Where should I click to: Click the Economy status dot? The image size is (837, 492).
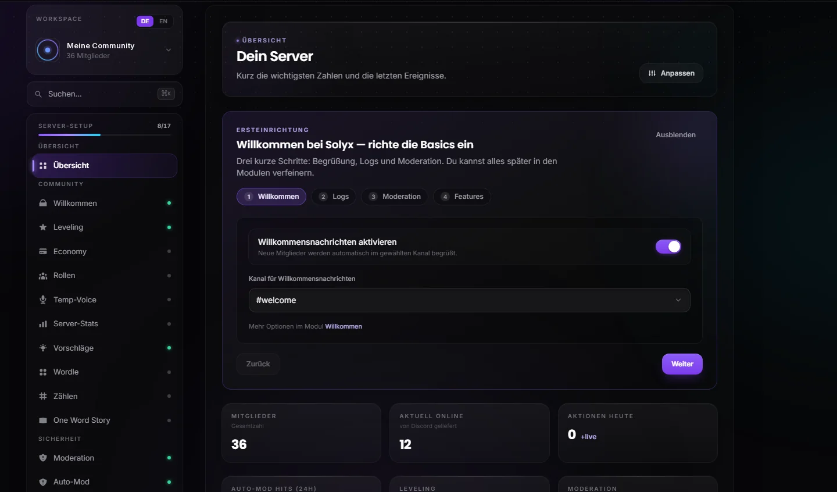pyautogui.click(x=169, y=252)
